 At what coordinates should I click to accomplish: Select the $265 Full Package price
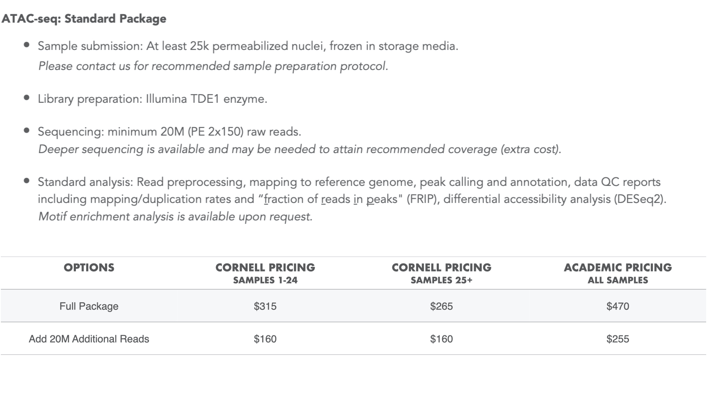coord(441,306)
